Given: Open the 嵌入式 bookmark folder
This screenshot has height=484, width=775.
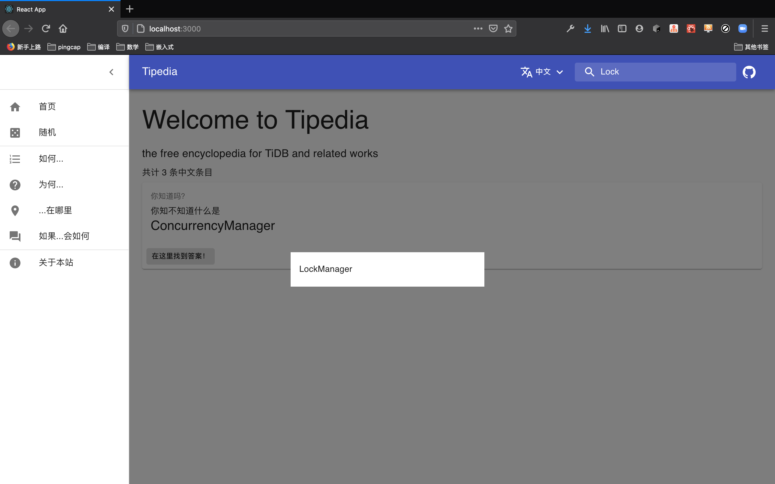Looking at the screenshot, I should click(160, 47).
